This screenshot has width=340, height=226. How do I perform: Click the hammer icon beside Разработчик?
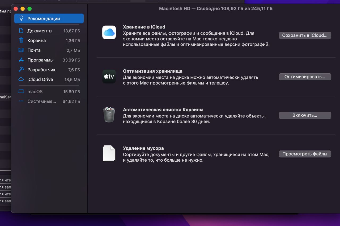coord(21,70)
